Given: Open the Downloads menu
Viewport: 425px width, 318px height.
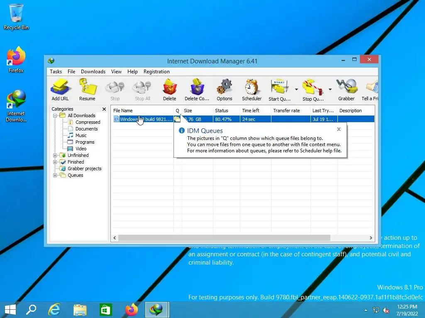Looking at the screenshot, I should coord(93,72).
